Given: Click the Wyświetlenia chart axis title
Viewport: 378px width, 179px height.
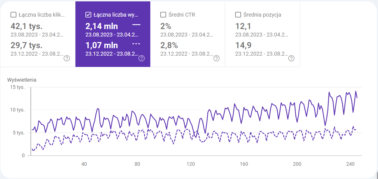Looking at the screenshot, I should tap(22, 80).
